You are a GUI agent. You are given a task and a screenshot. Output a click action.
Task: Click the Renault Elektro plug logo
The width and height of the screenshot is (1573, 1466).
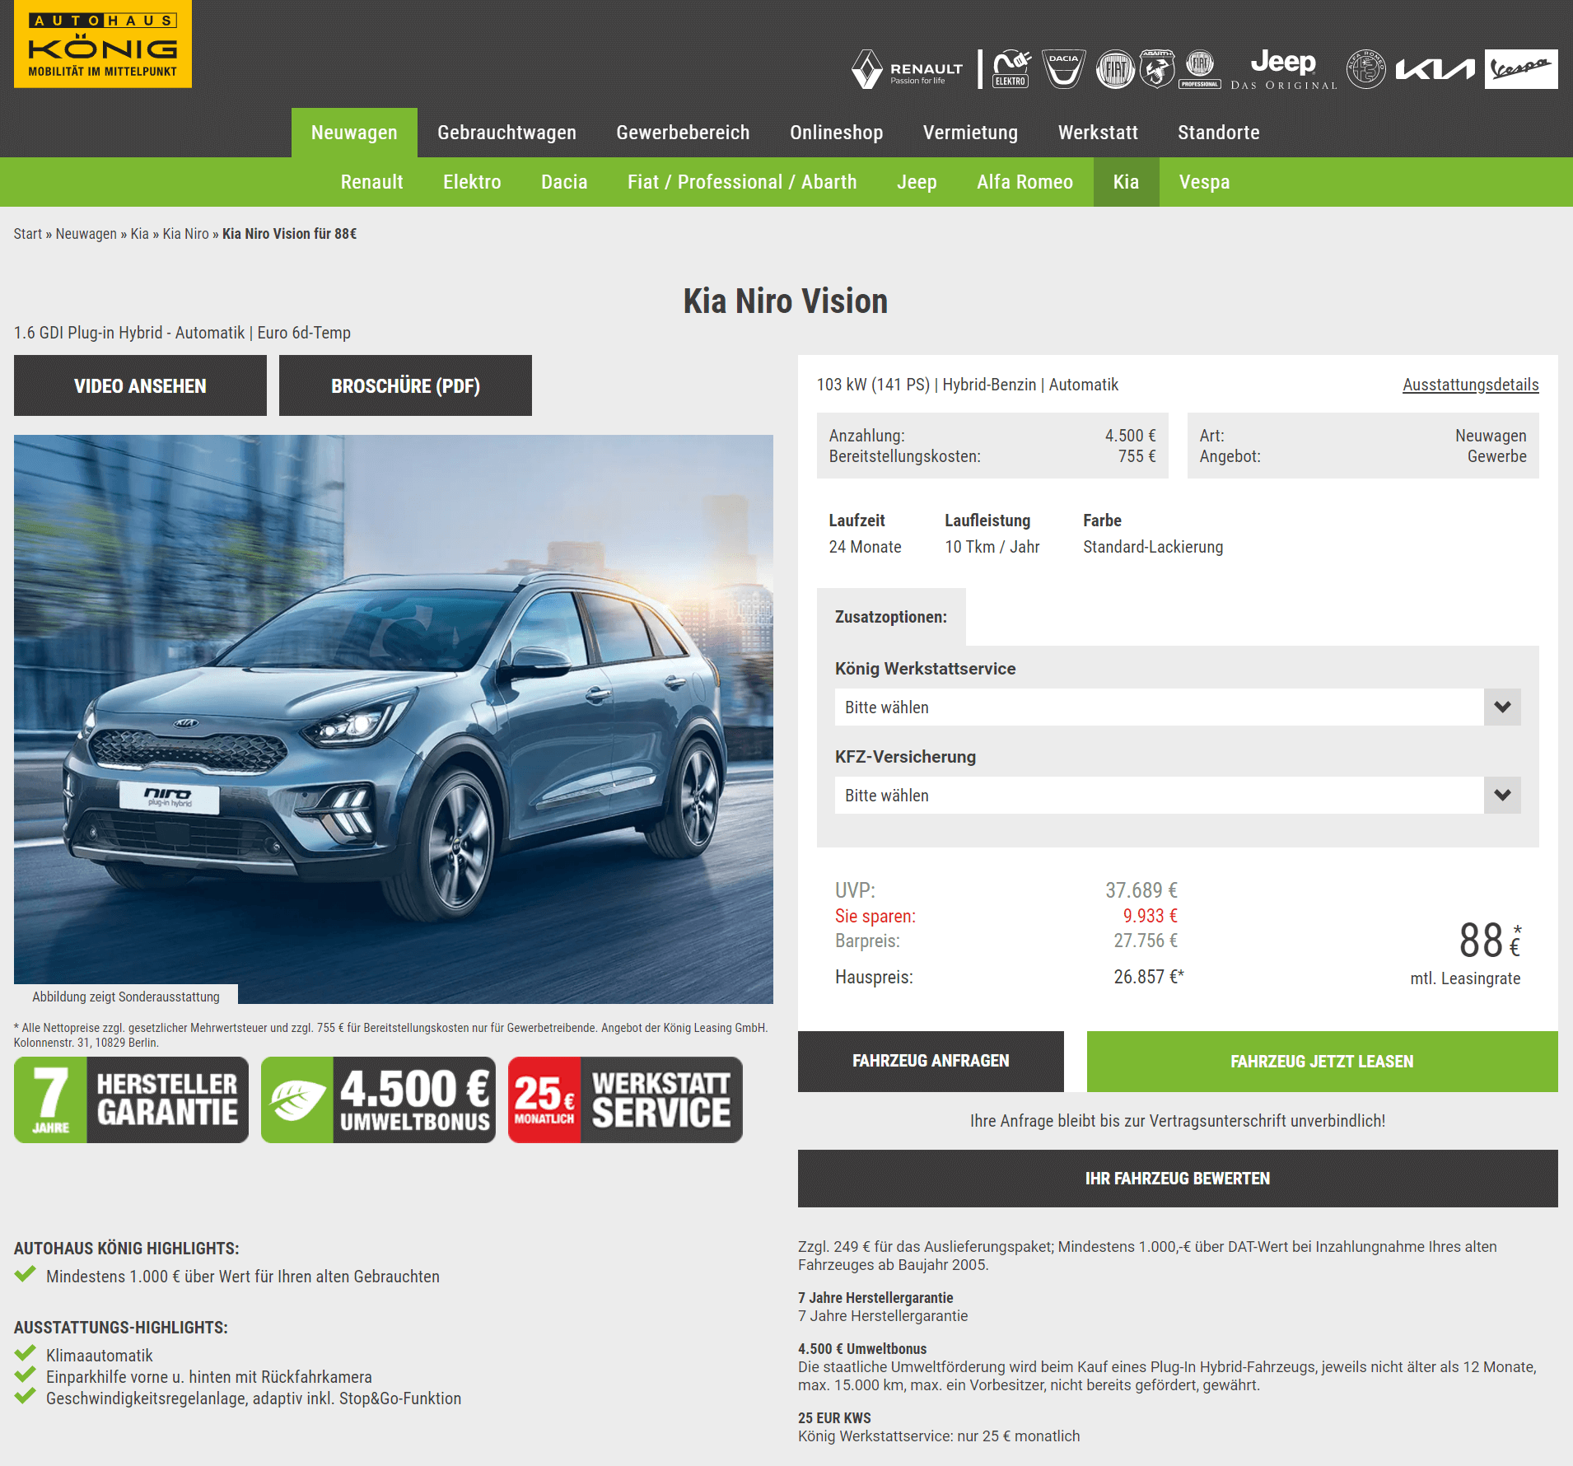(1011, 69)
